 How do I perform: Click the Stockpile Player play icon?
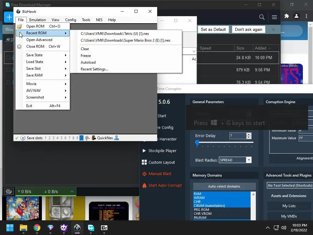(144, 151)
